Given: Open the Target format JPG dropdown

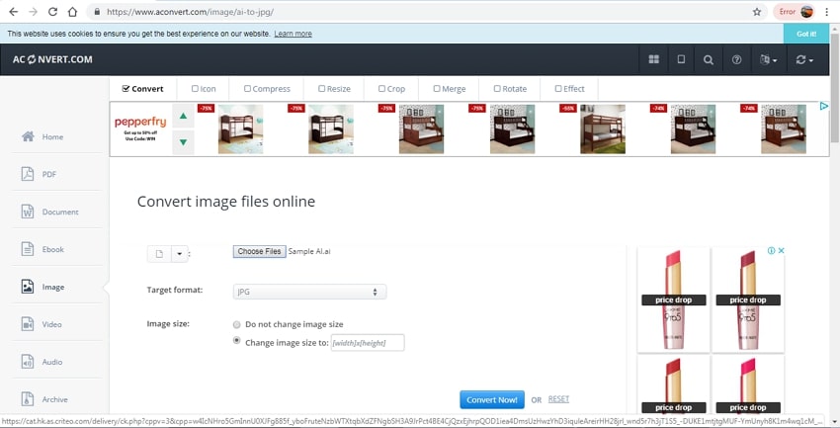Looking at the screenshot, I should point(309,292).
